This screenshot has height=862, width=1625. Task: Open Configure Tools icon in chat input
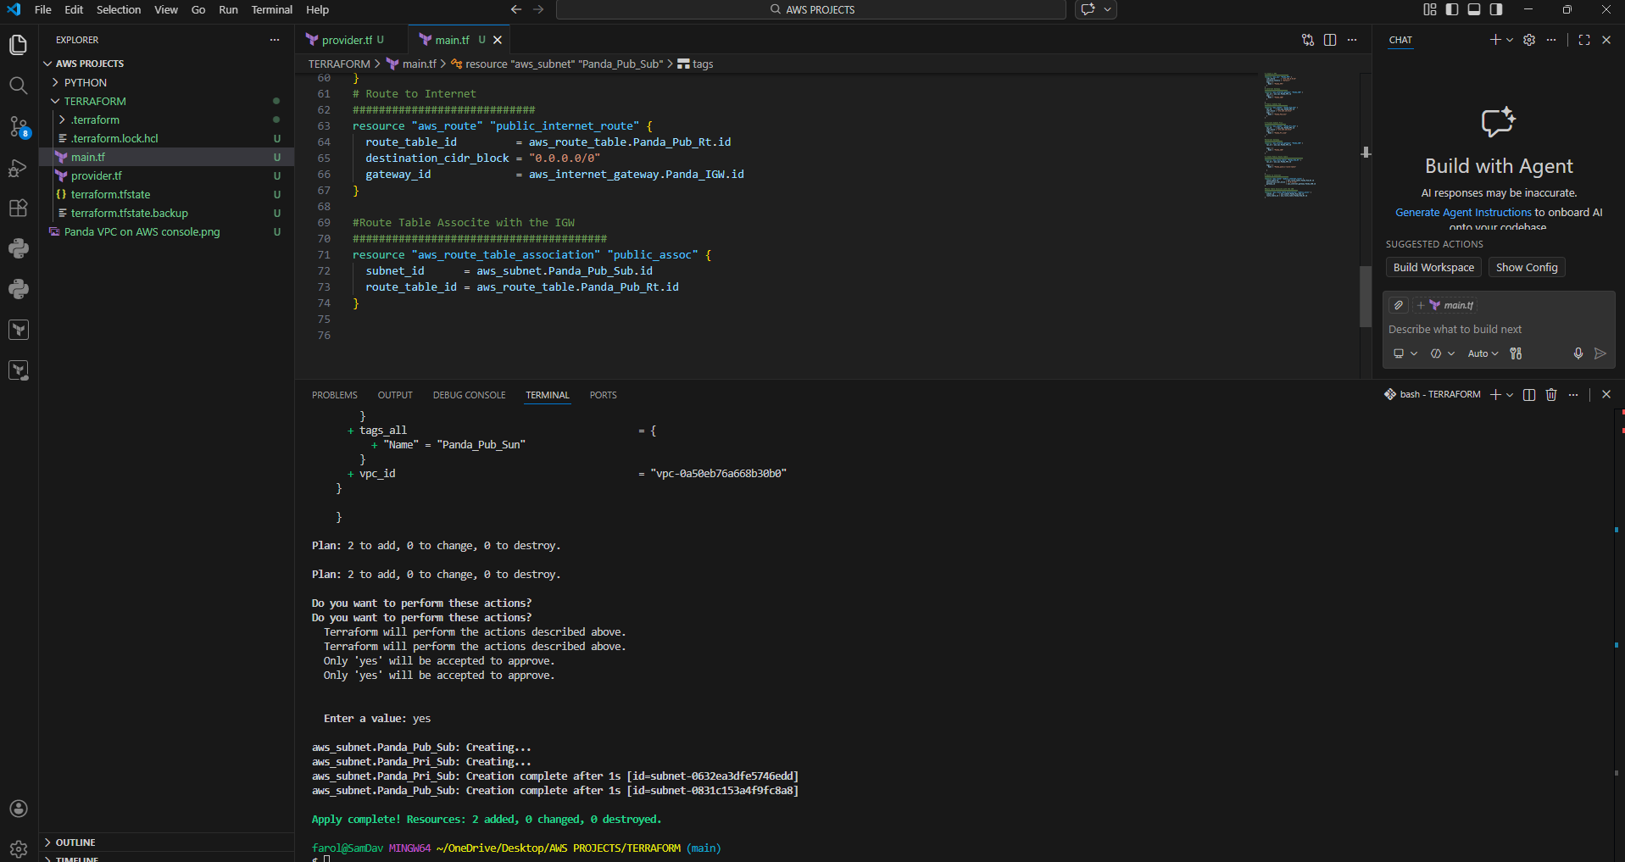1516,353
